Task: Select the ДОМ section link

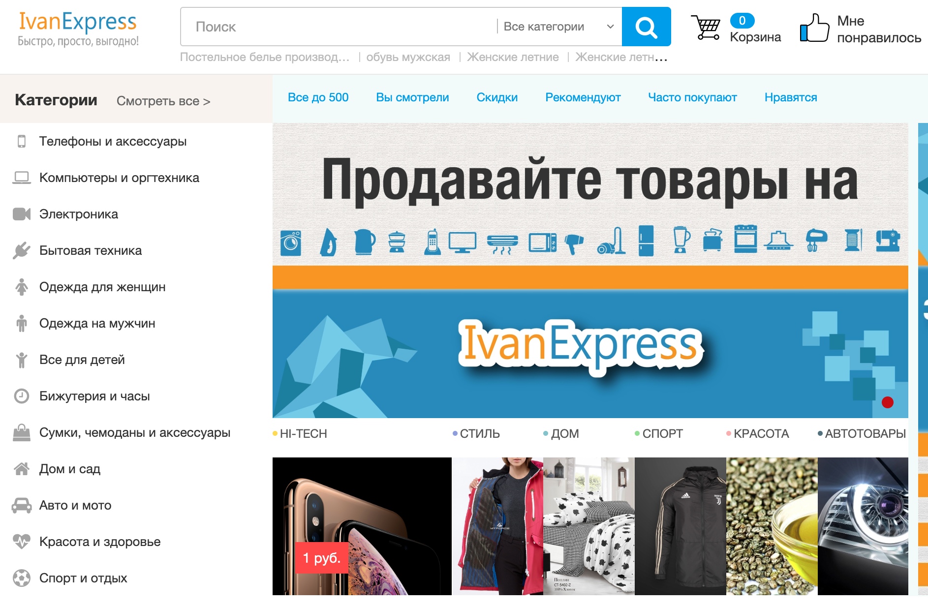Action: (x=561, y=433)
